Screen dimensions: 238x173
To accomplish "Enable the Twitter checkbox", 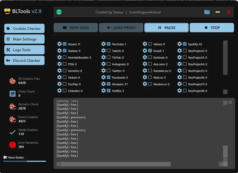I will tap(109, 71).
